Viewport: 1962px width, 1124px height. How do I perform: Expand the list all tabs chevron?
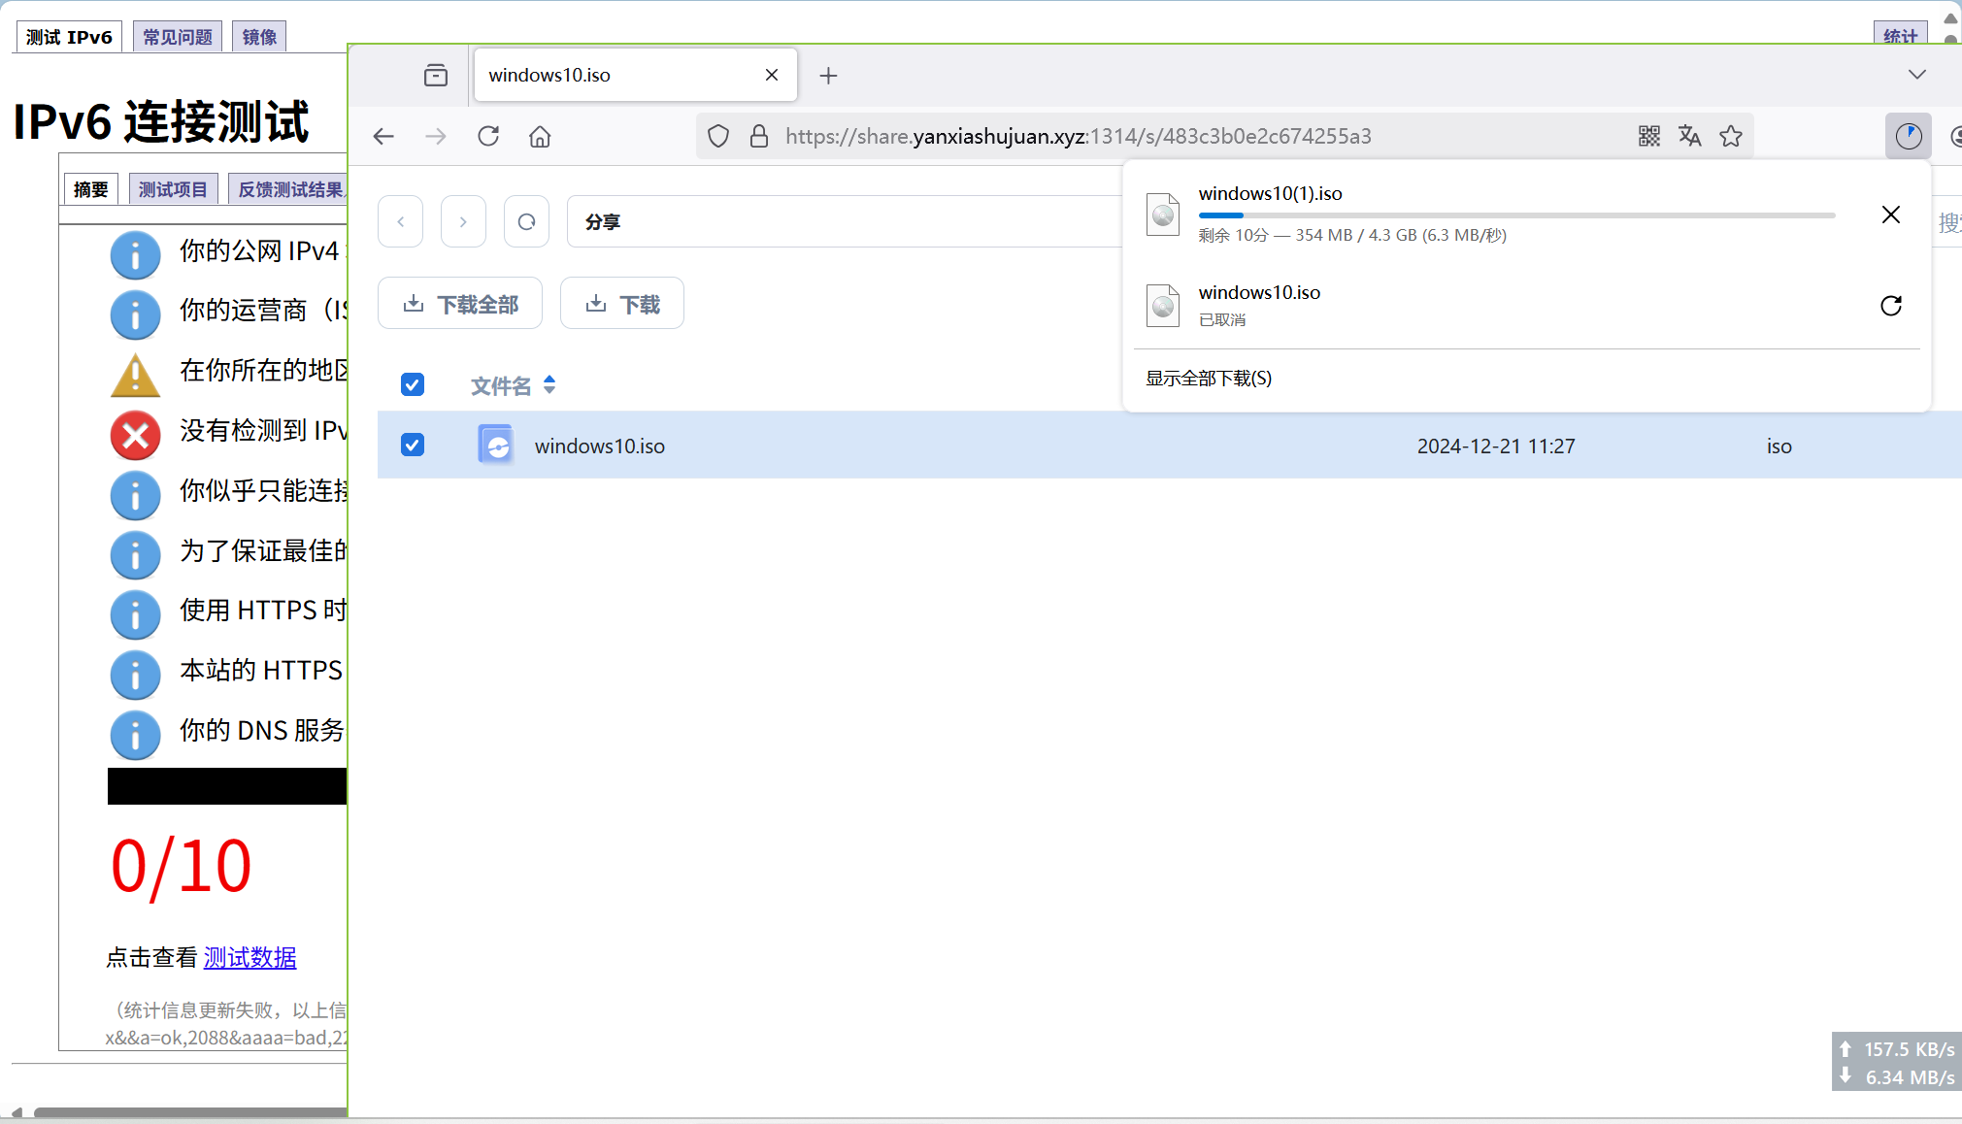1916,75
